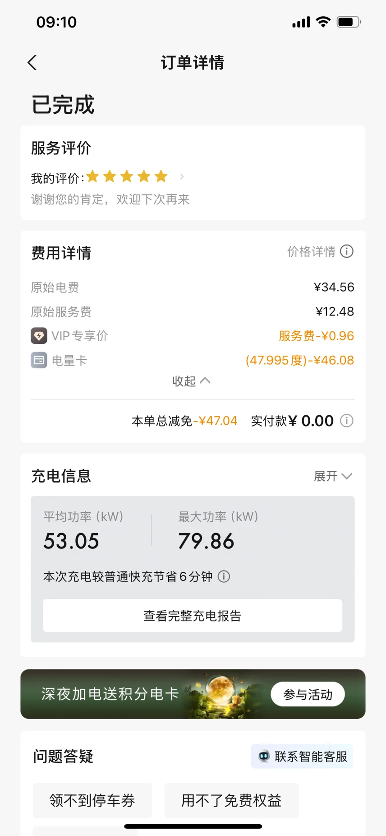
Task: Tap 查看完整充电报告 button
Action: tap(193, 616)
